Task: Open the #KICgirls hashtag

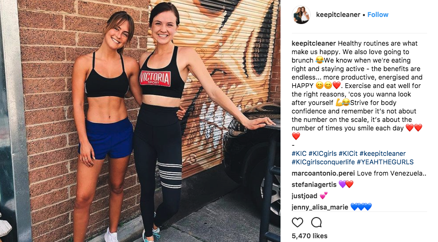Action: pyautogui.click(x=322, y=153)
